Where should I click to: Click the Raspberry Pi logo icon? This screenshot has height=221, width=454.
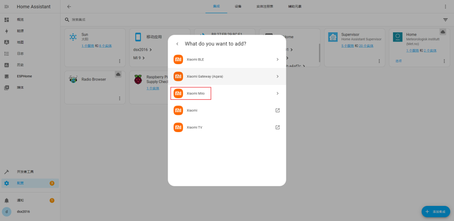138,79
